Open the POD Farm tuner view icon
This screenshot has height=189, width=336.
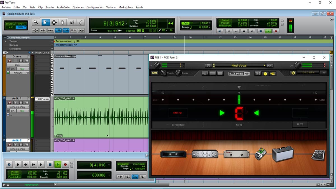point(265,73)
